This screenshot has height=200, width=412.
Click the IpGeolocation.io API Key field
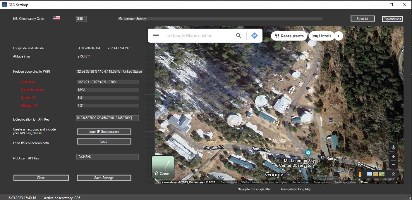tap(107, 118)
